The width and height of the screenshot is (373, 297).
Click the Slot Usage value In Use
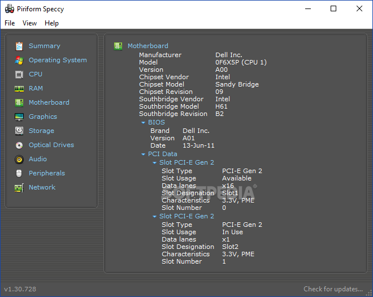(x=232, y=232)
